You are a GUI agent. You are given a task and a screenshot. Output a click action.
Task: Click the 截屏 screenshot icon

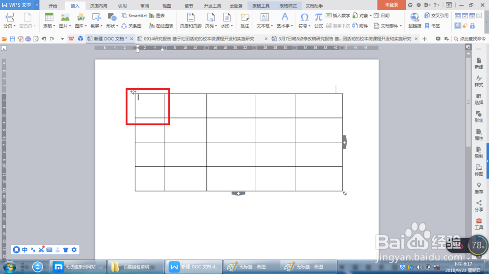96,18
